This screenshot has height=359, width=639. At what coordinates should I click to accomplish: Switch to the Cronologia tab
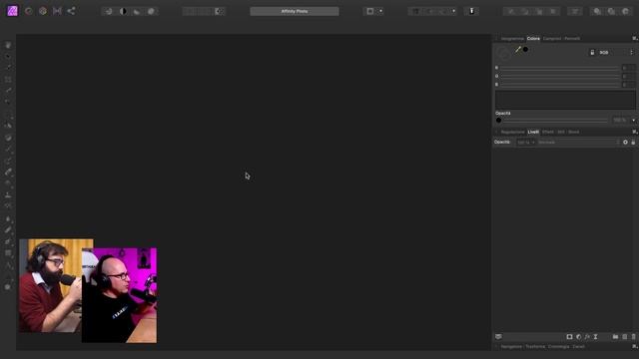[x=559, y=347]
